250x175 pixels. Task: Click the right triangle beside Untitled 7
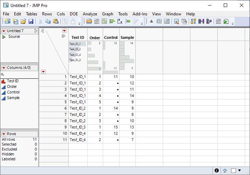pyautogui.click(x=36, y=31)
